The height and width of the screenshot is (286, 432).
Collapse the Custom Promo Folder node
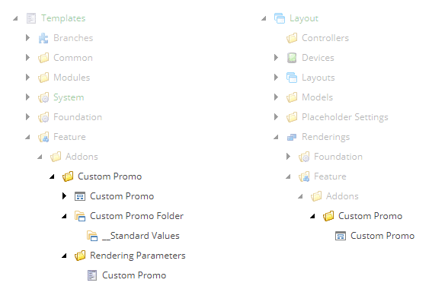click(x=64, y=216)
